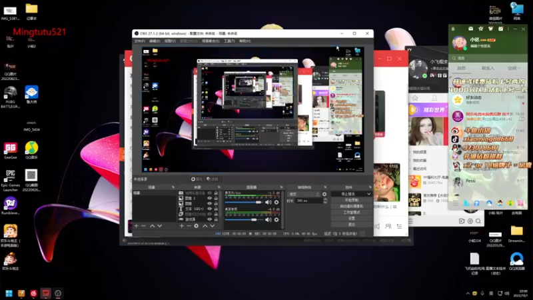
Task: Add a new scene with the plus button
Action: click(x=137, y=226)
